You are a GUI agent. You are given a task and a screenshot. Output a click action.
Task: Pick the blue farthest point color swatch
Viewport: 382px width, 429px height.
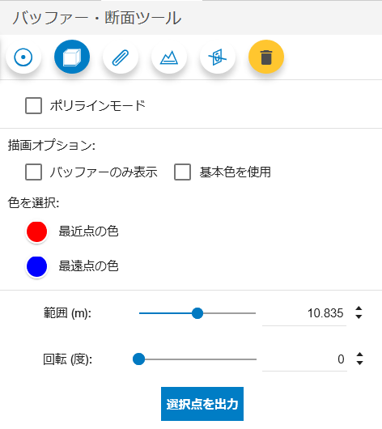coord(36,266)
